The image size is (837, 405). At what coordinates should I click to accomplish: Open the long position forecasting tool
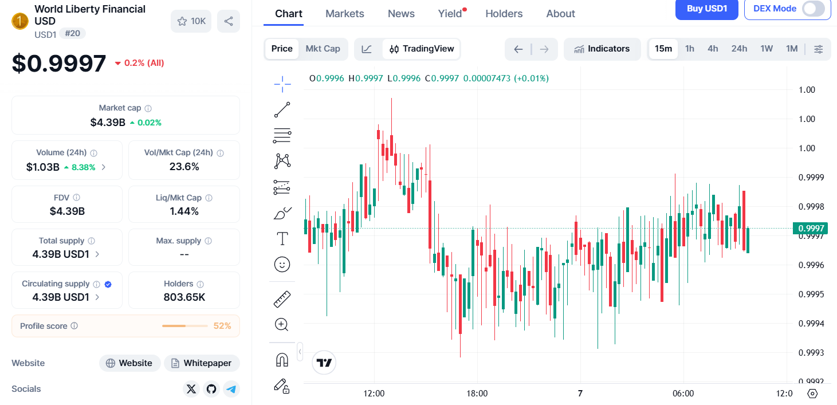pyautogui.click(x=282, y=187)
